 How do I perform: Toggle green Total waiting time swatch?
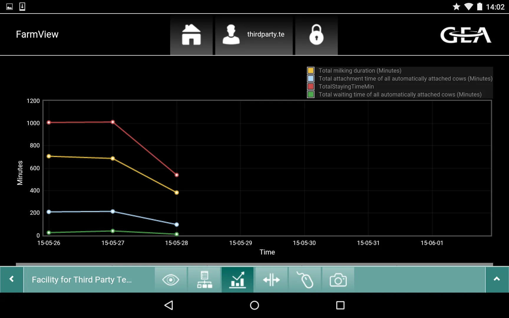(x=310, y=95)
